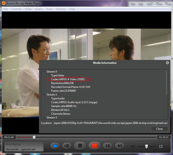Open the playlist button
The image size is (173, 155).
click(67, 146)
